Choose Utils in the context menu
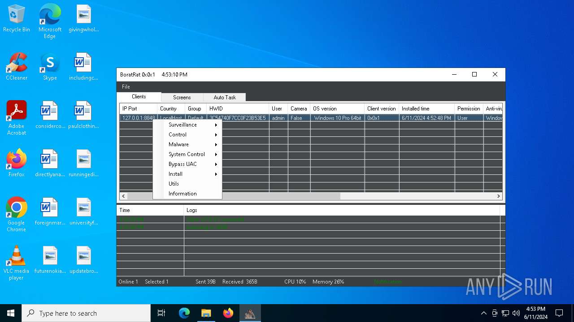This screenshot has height=322, width=574. [x=187, y=184]
